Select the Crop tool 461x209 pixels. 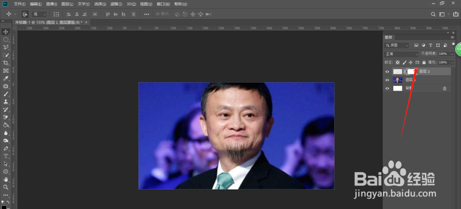pos(6,63)
